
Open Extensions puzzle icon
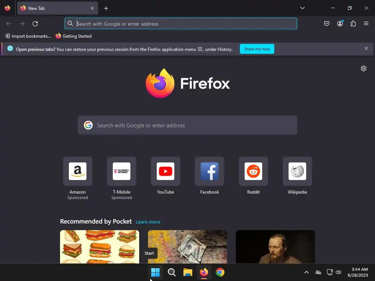353,23
